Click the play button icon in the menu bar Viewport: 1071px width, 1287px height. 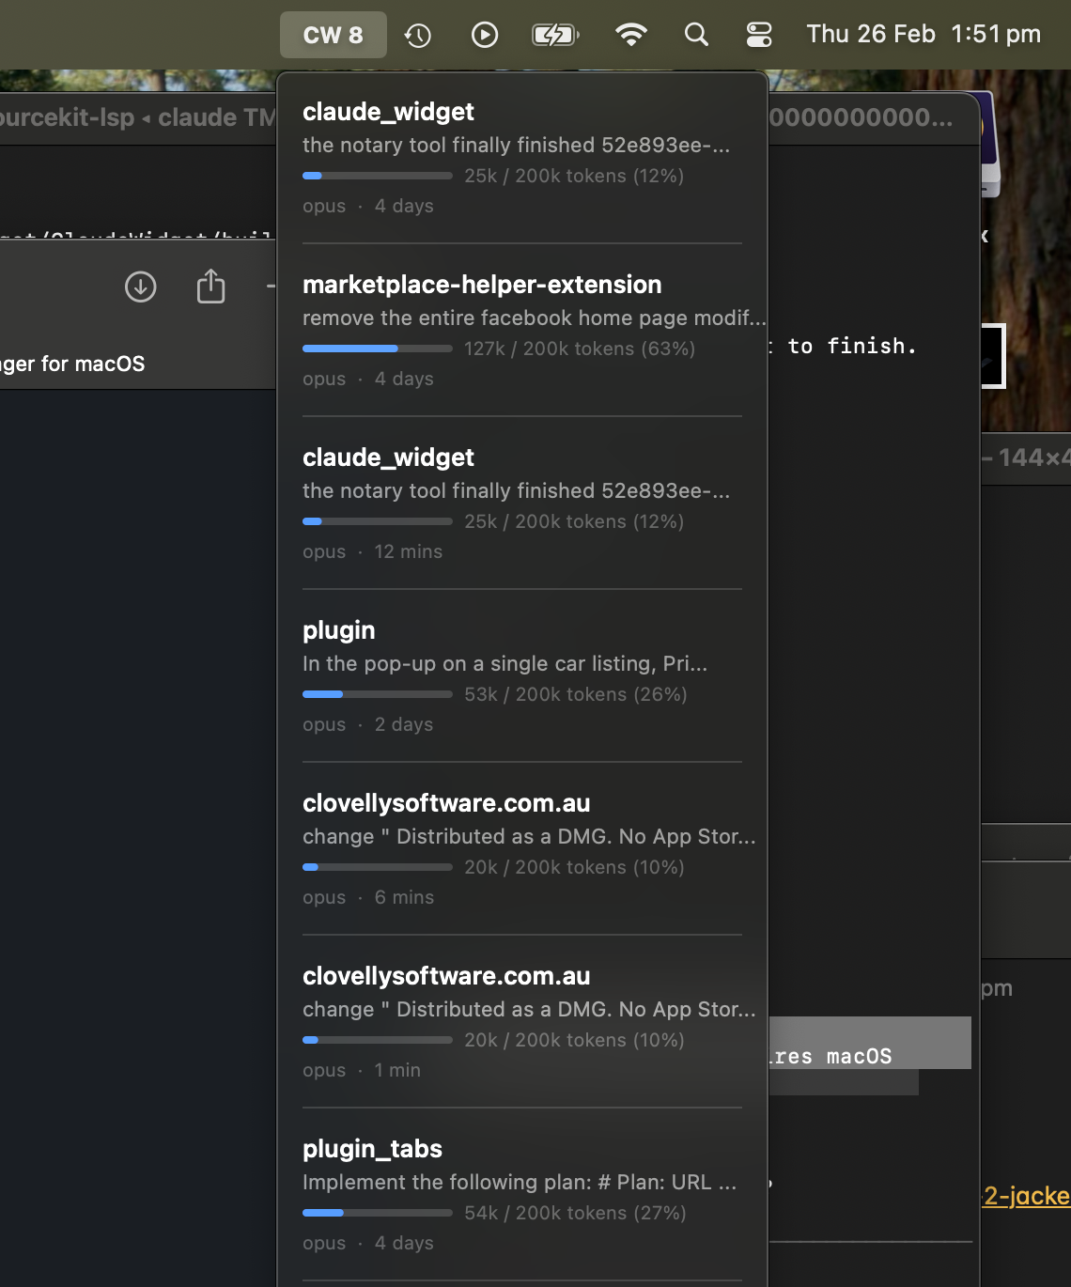485,34
